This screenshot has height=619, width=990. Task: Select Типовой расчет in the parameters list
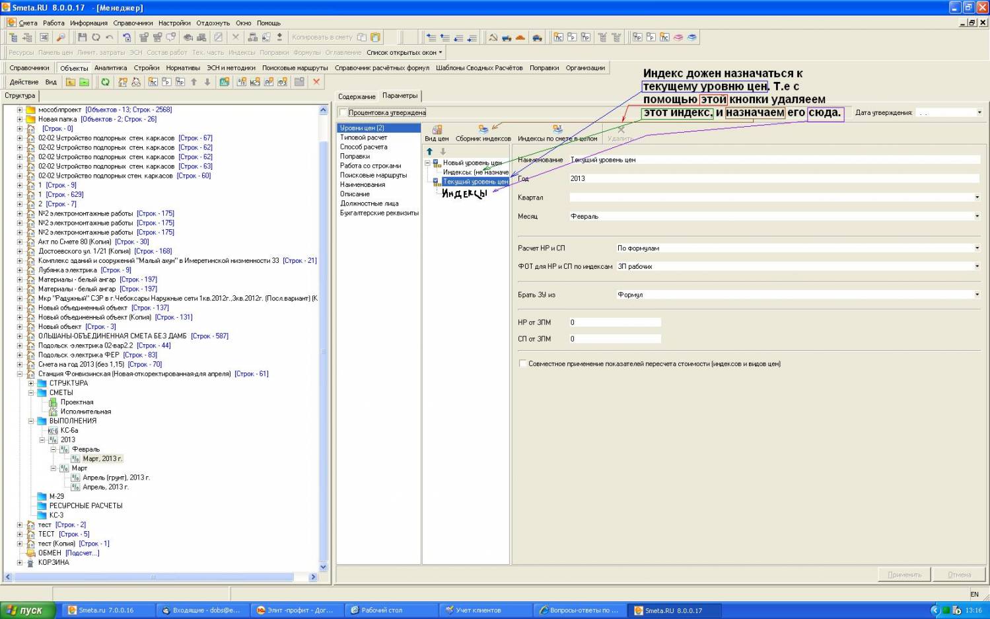pyautogui.click(x=364, y=137)
